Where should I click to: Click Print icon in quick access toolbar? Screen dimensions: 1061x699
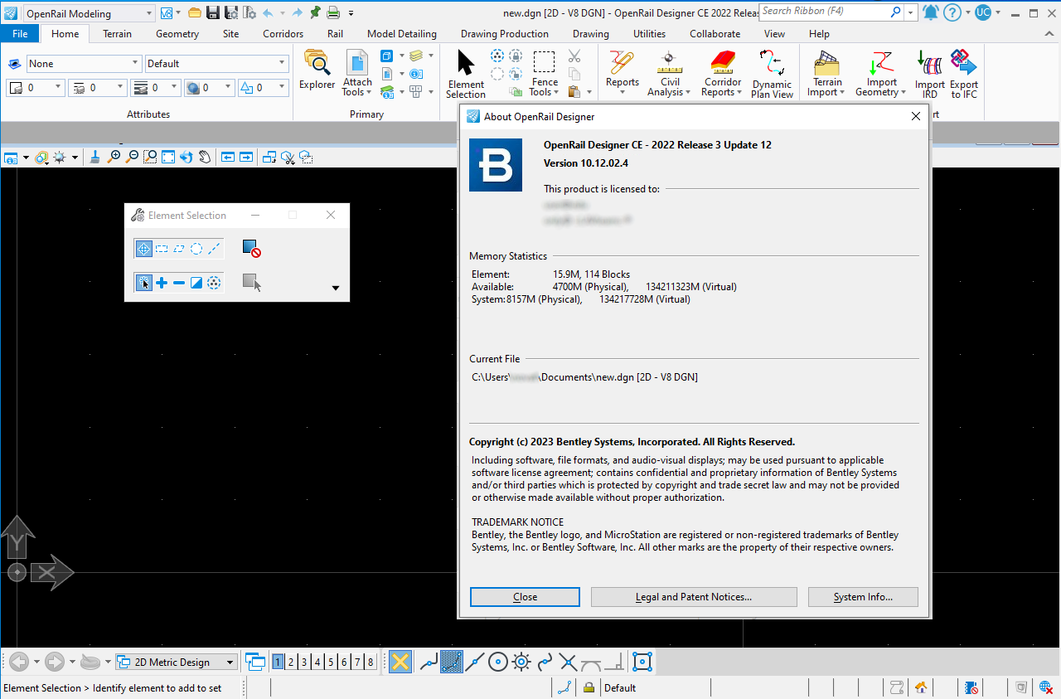333,12
